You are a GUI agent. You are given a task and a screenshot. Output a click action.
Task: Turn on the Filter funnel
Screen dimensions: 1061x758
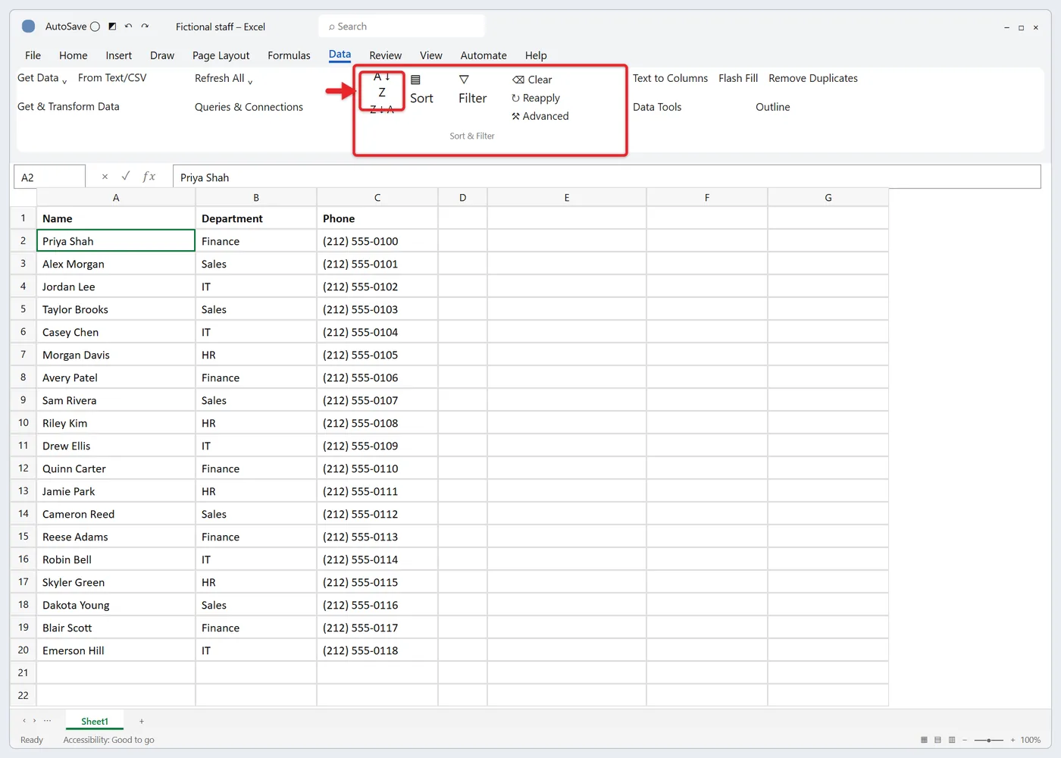pos(472,90)
